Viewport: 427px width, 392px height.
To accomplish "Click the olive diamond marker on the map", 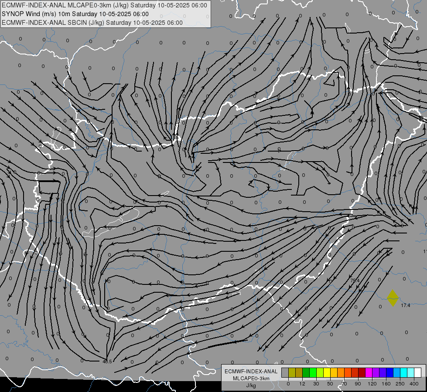I will 393,298.
